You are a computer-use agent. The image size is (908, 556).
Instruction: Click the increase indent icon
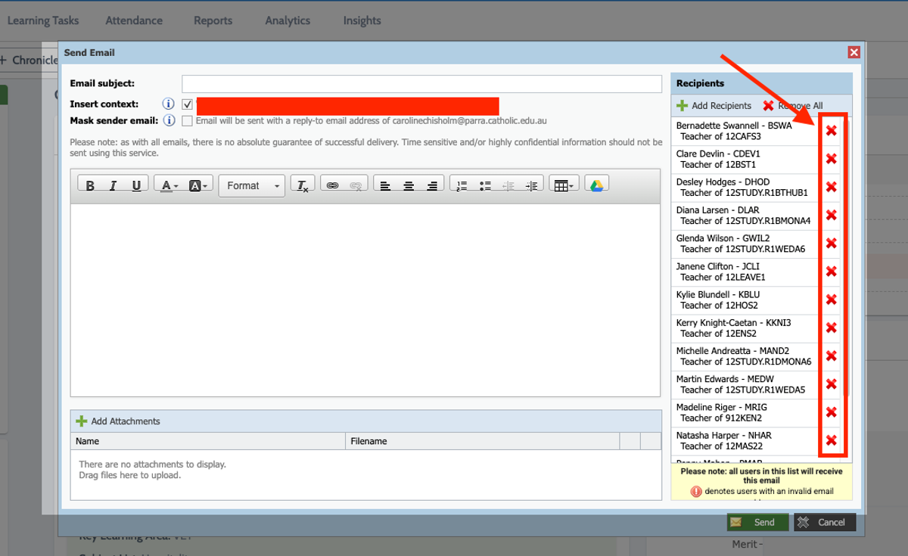pyautogui.click(x=532, y=185)
